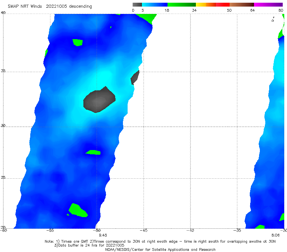Screen dimensions: 287x252
Task: Click the latitude label '35'
Action: coord(3,71)
